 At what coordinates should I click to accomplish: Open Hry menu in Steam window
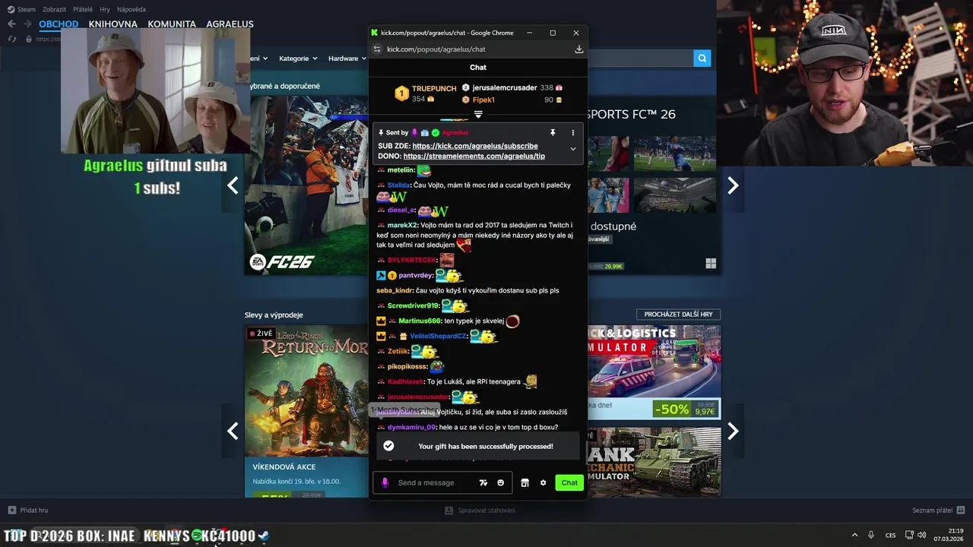point(105,9)
